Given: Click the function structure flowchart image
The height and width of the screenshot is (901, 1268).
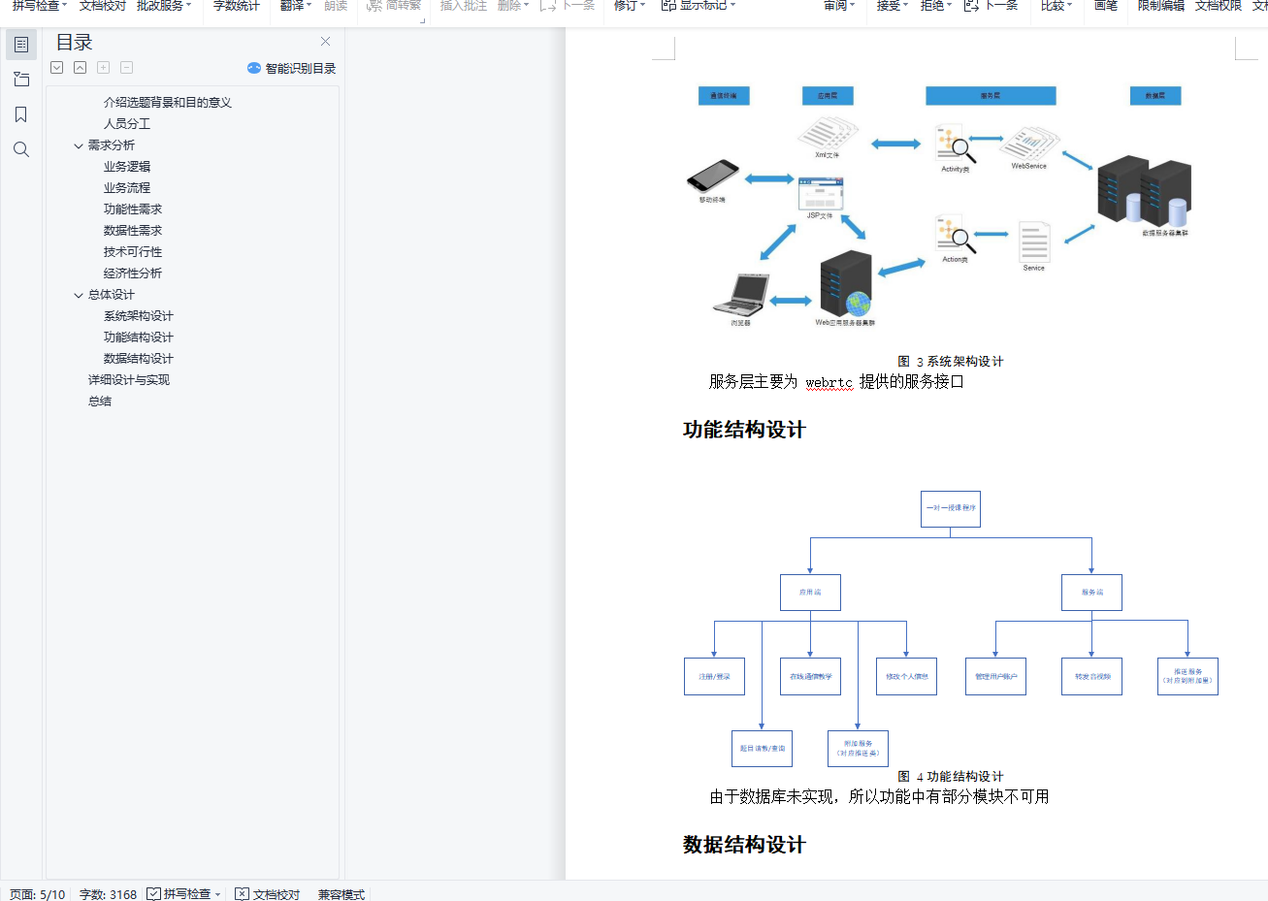Looking at the screenshot, I should [951, 627].
